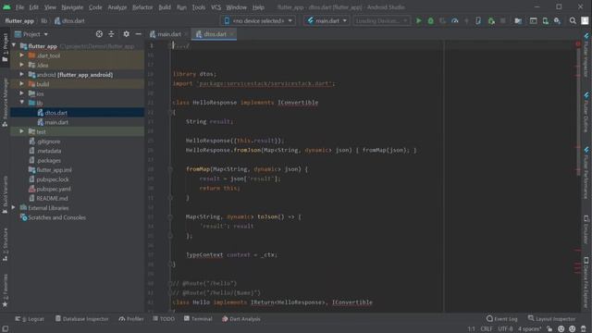The width and height of the screenshot is (592, 333).
Task: Open the Emulator side panel
Action: coord(586,229)
